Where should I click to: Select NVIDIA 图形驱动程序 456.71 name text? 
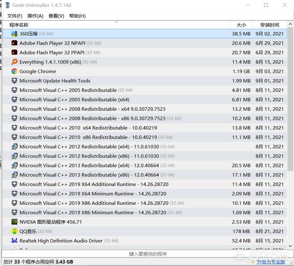pyautogui.click(x=51, y=222)
